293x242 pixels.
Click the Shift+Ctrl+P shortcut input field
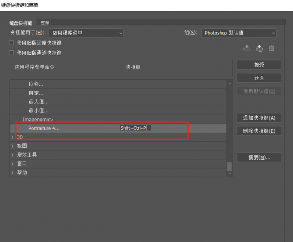(135, 128)
